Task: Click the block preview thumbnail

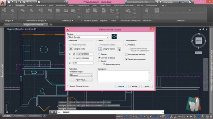Action: pos(114,36)
